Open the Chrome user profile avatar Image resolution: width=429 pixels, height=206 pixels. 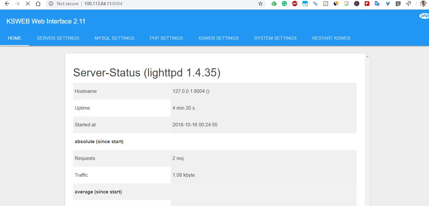click(423, 4)
